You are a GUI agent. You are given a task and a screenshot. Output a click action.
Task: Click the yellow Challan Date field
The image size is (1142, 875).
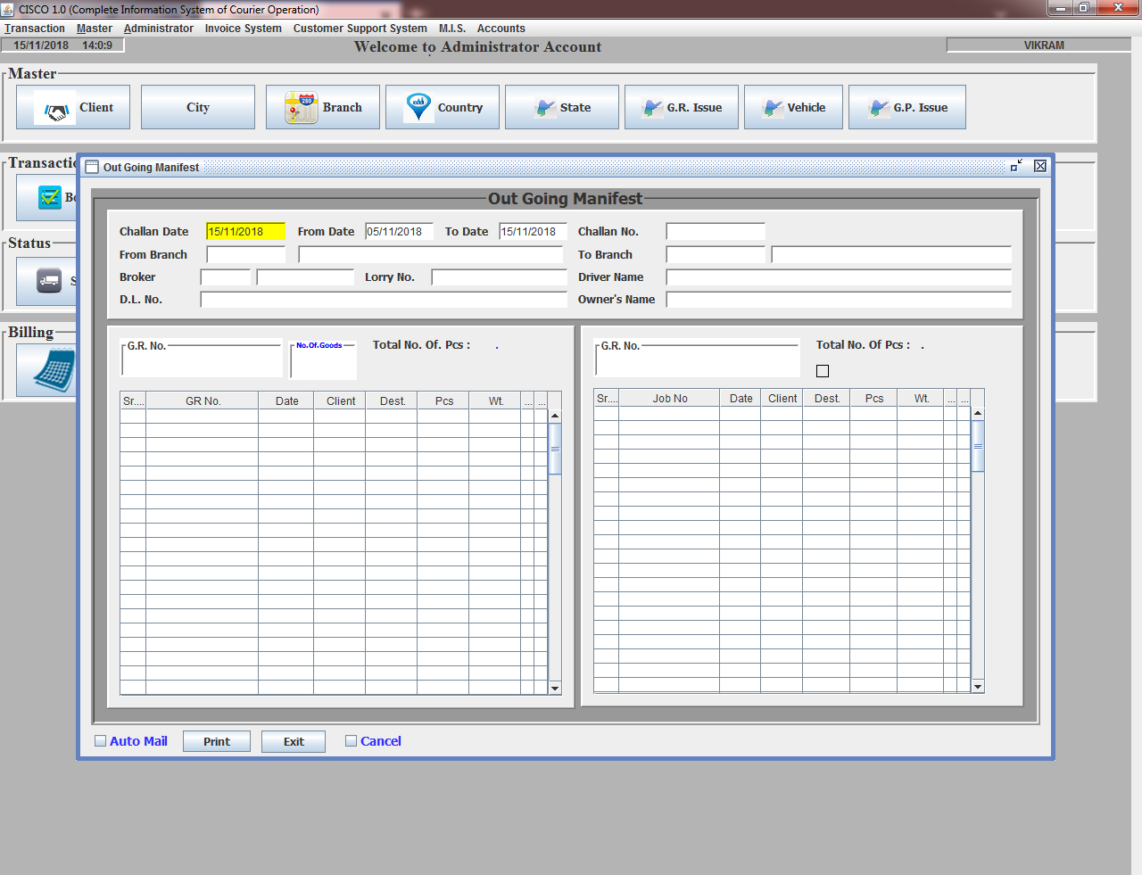click(245, 232)
